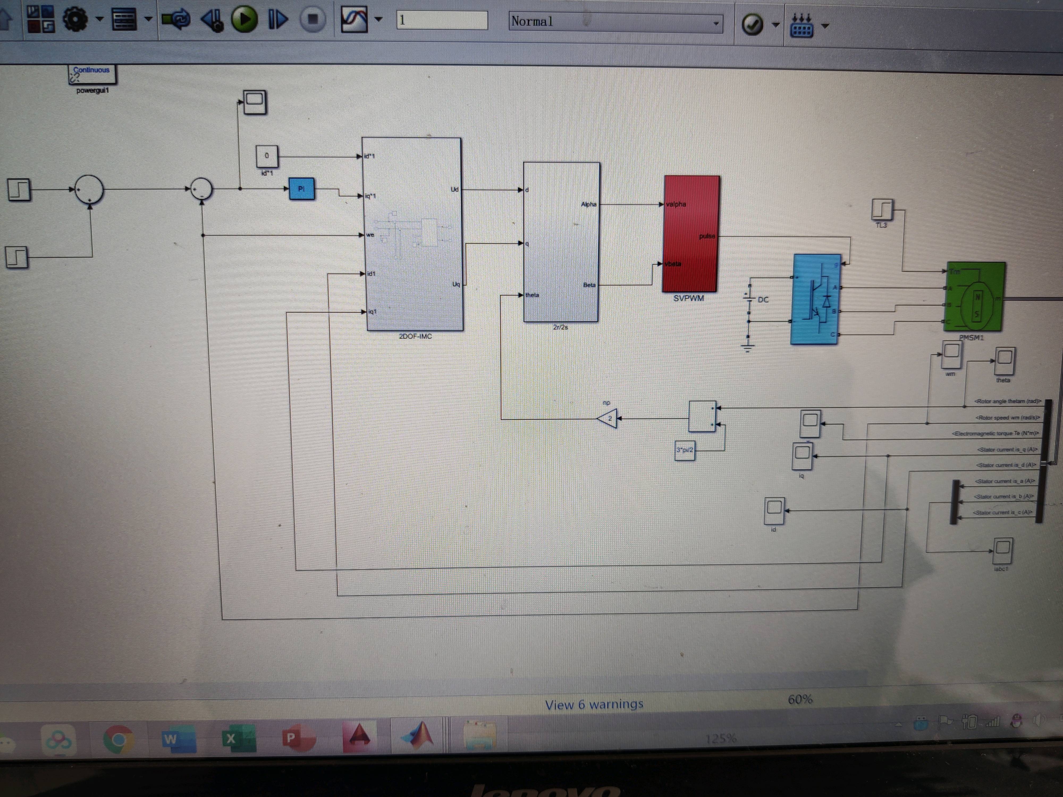Click the Step Forward button
Viewport: 1063px width, 797px height.
pos(278,20)
